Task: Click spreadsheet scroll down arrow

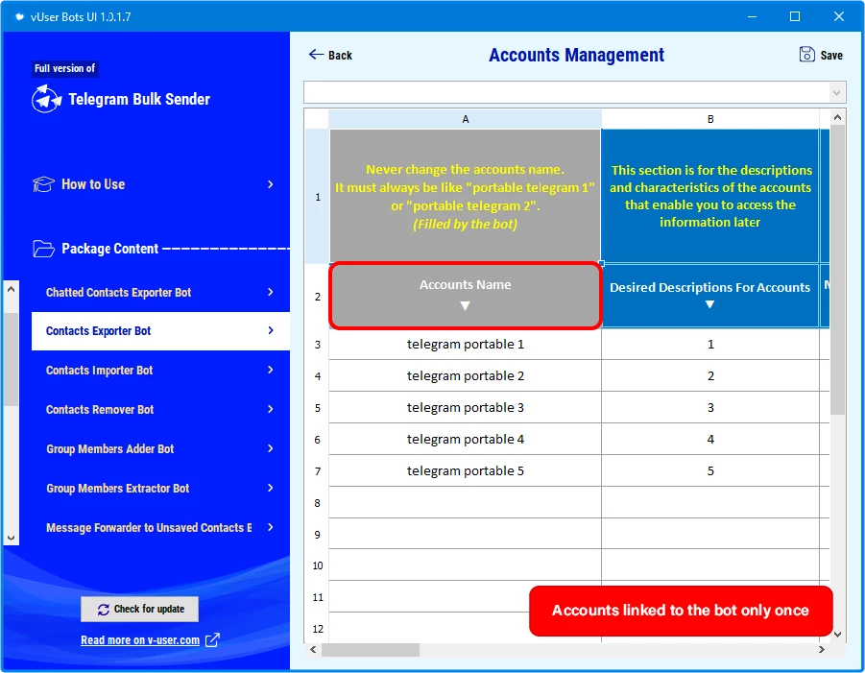Action: (x=837, y=635)
